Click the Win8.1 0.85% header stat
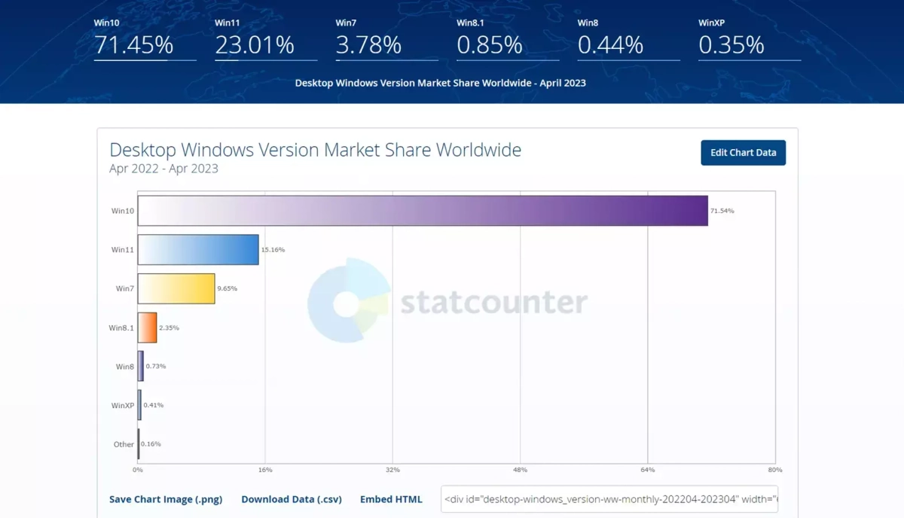 coord(490,44)
